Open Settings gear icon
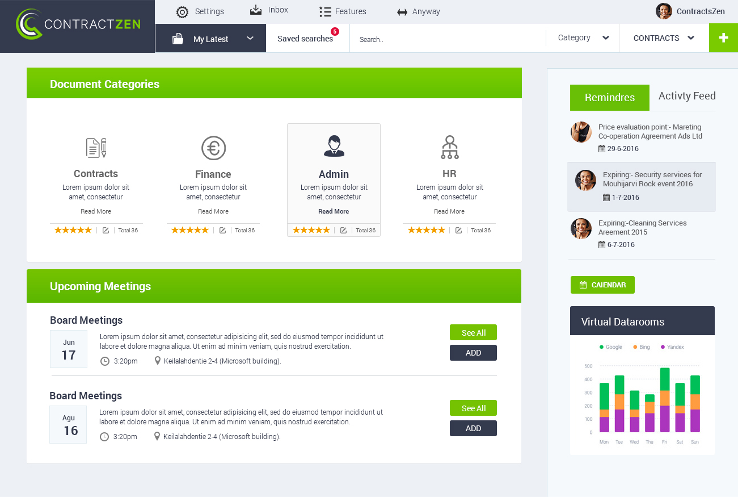738x497 pixels. click(182, 12)
